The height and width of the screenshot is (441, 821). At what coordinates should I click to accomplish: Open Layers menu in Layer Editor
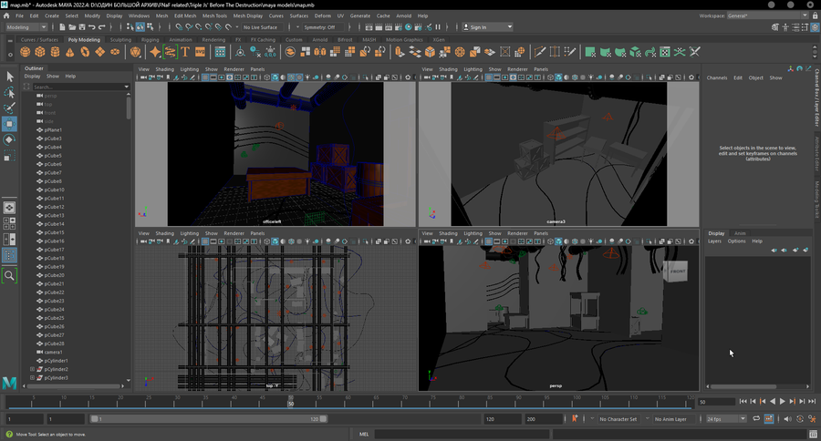click(x=714, y=241)
